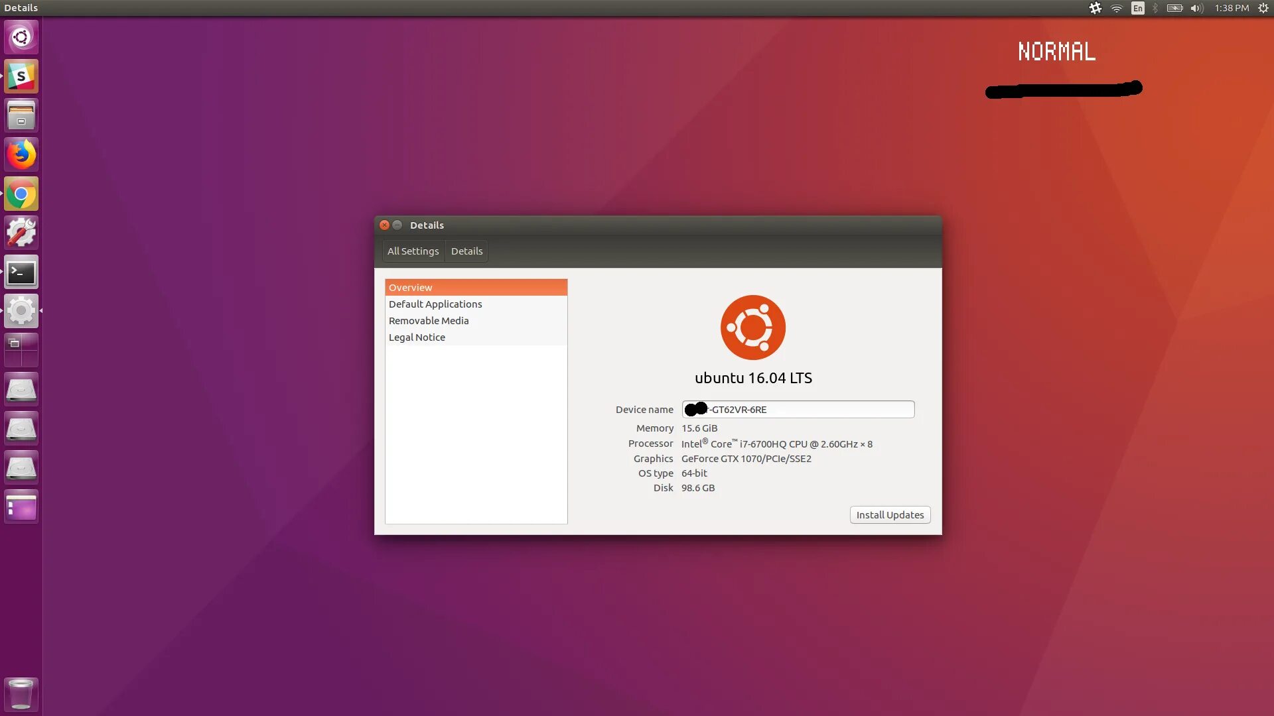Launch Firefox from the dock
Image resolution: width=1274 pixels, height=716 pixels.
click(x=21, y=154)
